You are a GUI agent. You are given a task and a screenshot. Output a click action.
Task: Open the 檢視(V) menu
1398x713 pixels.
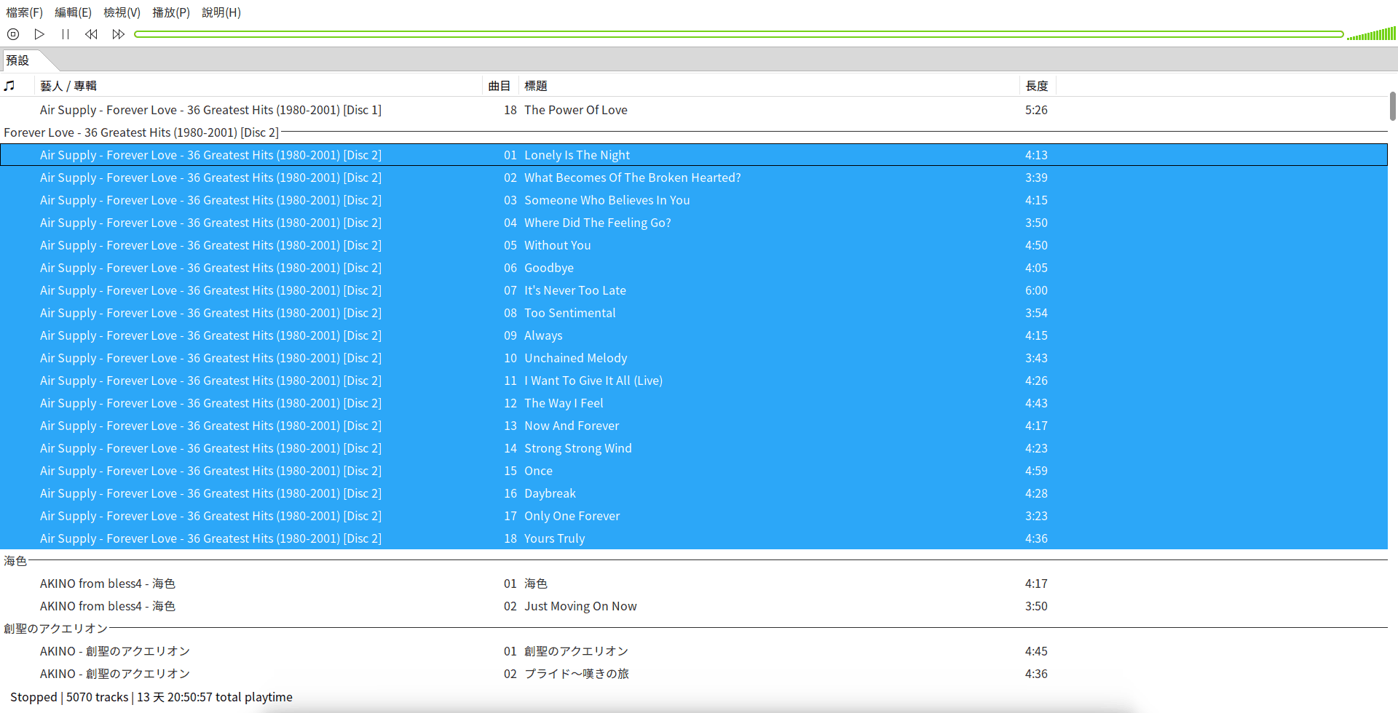[122, 12]
